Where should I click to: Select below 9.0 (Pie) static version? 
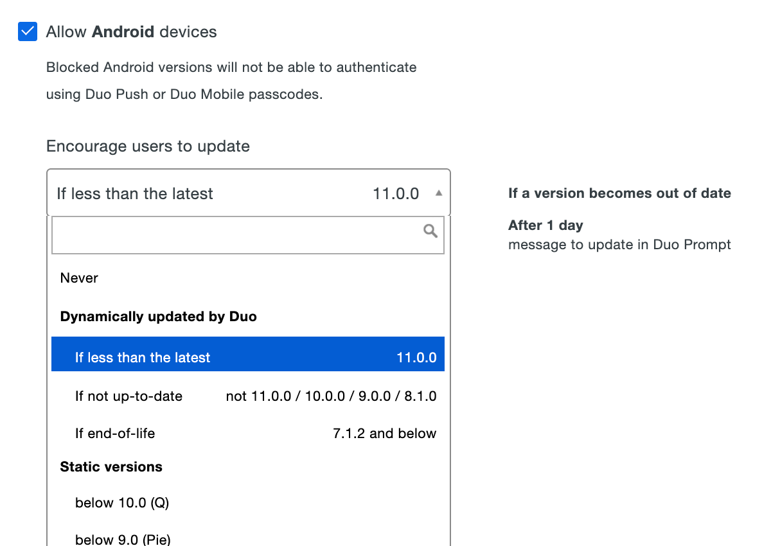123,538
